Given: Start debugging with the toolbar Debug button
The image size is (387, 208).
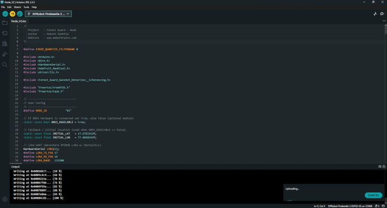Looking at the screenshot, I should (x=20, y=14).
